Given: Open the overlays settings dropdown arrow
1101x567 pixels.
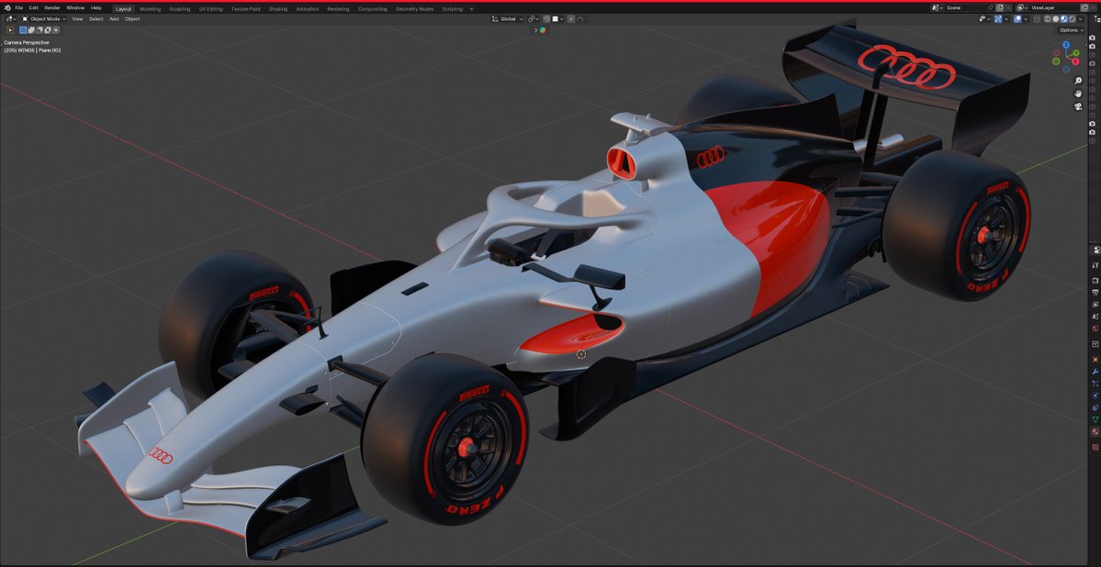Looking at the screenshot, I should 1026,19.
